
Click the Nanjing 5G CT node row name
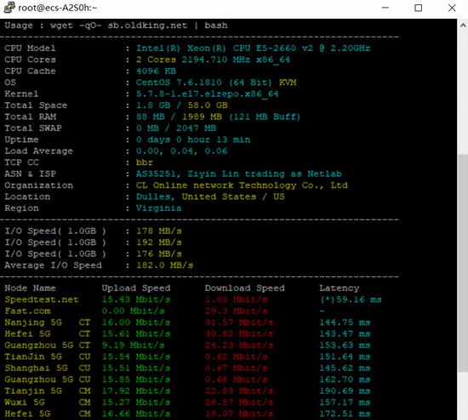click(47, 322)
